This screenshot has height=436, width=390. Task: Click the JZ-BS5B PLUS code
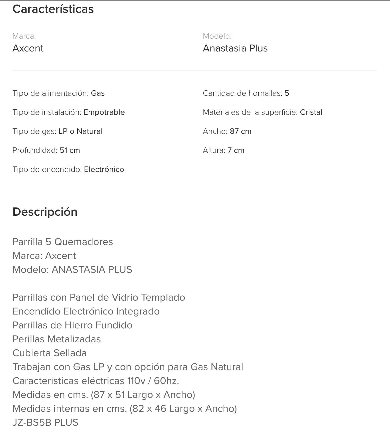[x=45, y=423]
